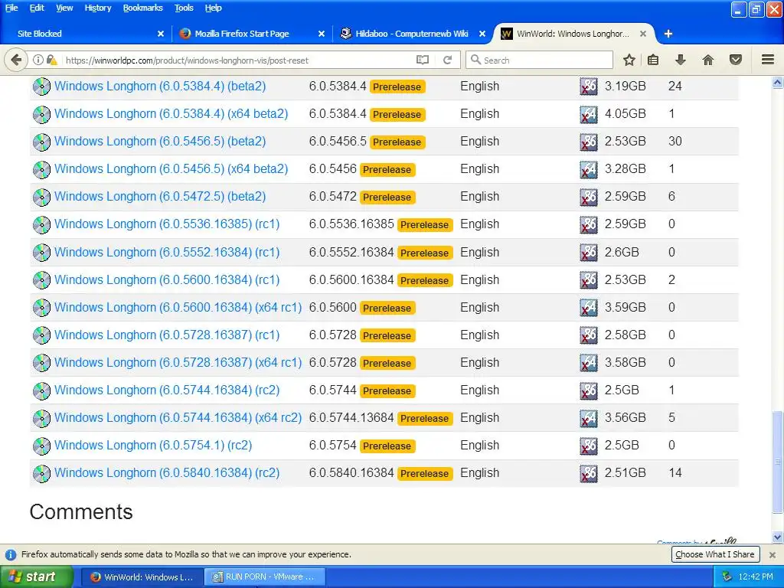Open Windows Longhorn (6.0.5384.4) (x64 beta2) link
The width and height of the screenshot is (784, 588).
point(171,114)
